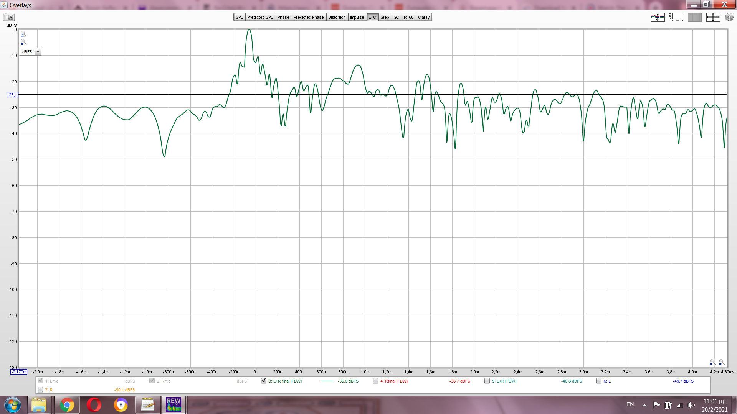Open graph controls gear icon
Screen dimensions: 737x414
[x=729, y=17]
